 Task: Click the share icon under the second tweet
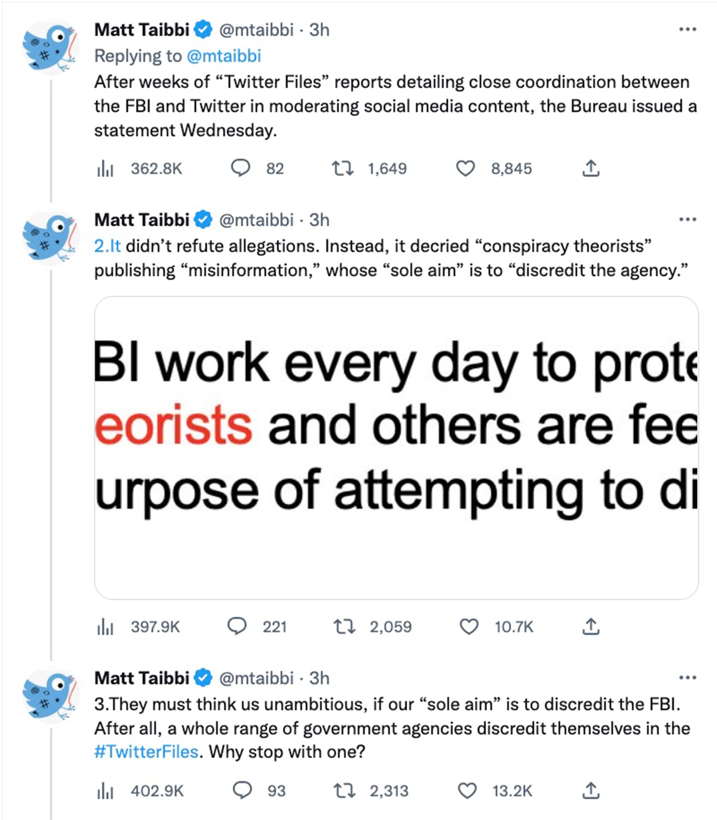point(592,627)
